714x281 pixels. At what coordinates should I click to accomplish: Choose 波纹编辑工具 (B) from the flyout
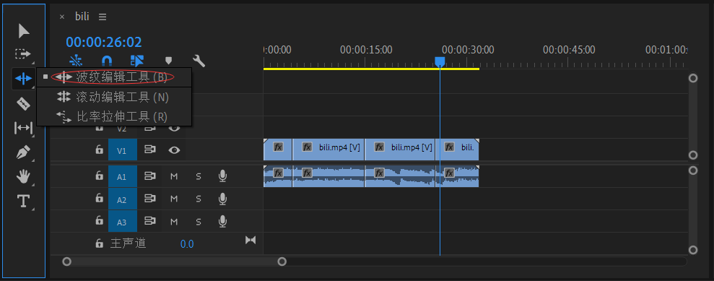click(x=114, y=77)
